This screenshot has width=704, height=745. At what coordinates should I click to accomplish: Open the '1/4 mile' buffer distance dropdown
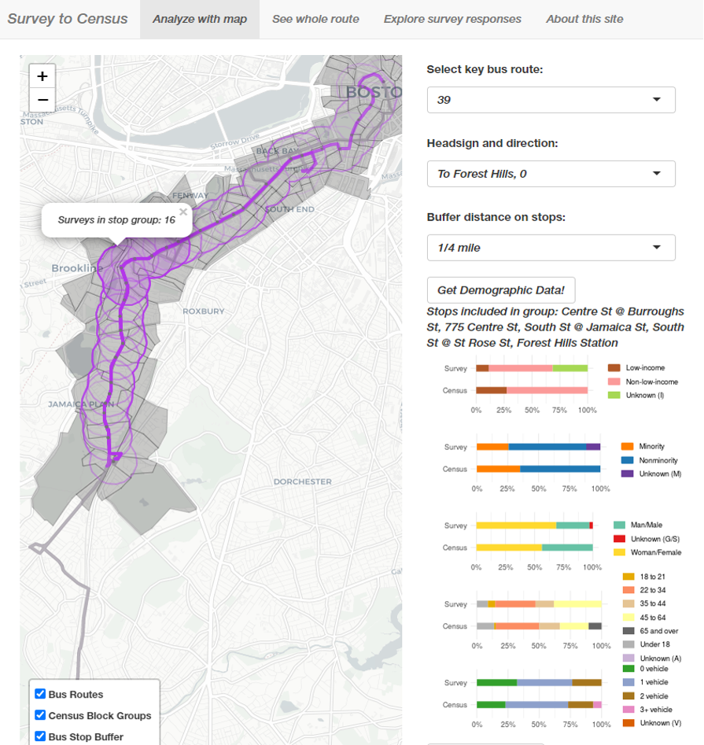click(550, 247)
